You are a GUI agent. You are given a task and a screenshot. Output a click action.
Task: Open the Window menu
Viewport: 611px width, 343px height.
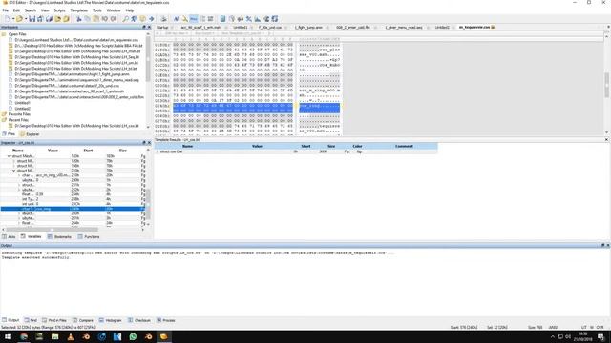tap(114, 10)
